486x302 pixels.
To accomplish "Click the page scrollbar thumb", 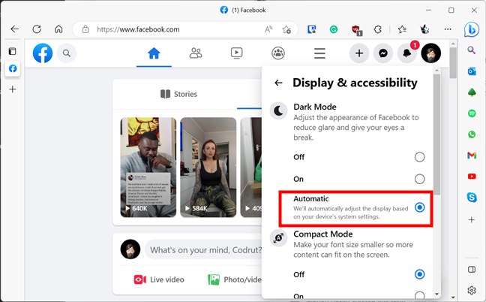I will point(453,63).
